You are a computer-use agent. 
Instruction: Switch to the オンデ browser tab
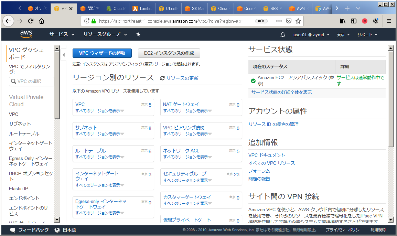[37, 8]
